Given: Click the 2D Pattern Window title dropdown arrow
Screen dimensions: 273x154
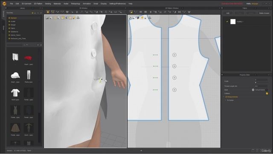Looking at the screenshot, I should coord(182,8).
